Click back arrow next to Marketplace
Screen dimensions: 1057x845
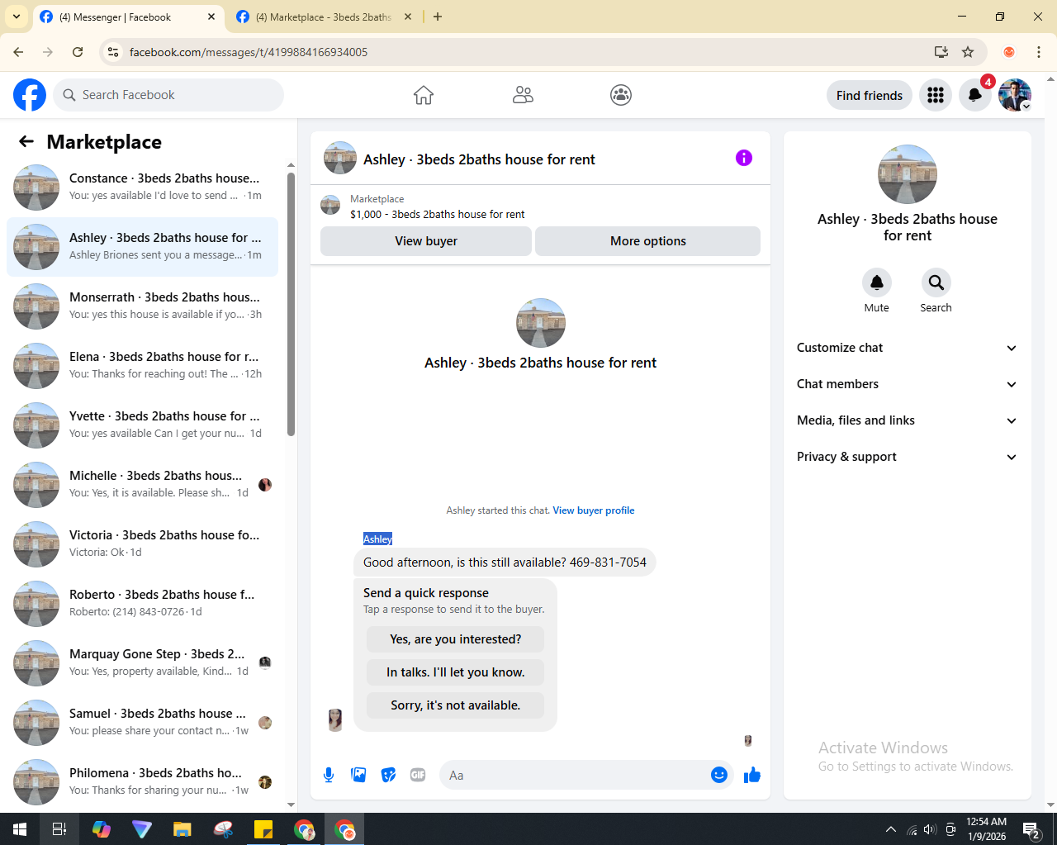tap(26, 141)
